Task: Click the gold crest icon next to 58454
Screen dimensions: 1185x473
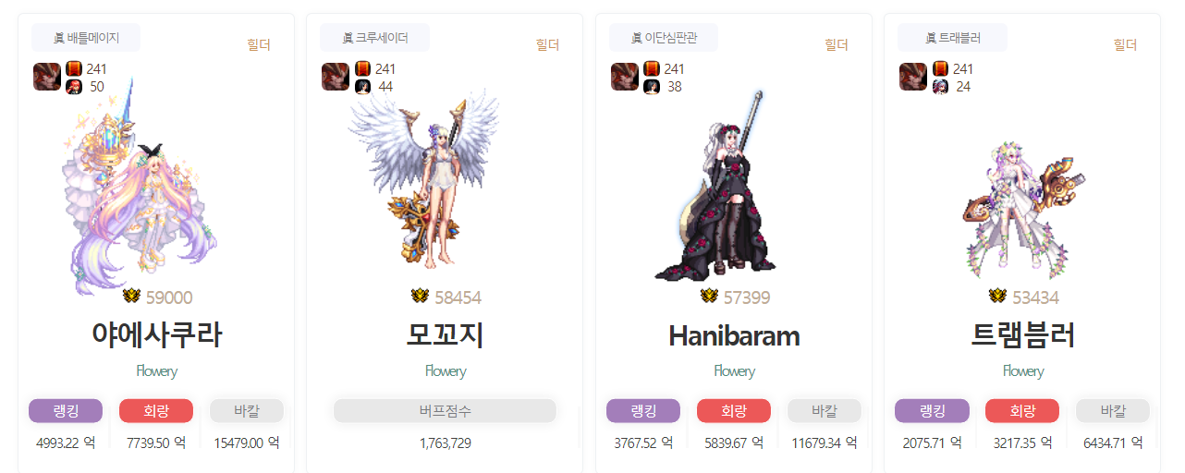Action: (420, 297)
